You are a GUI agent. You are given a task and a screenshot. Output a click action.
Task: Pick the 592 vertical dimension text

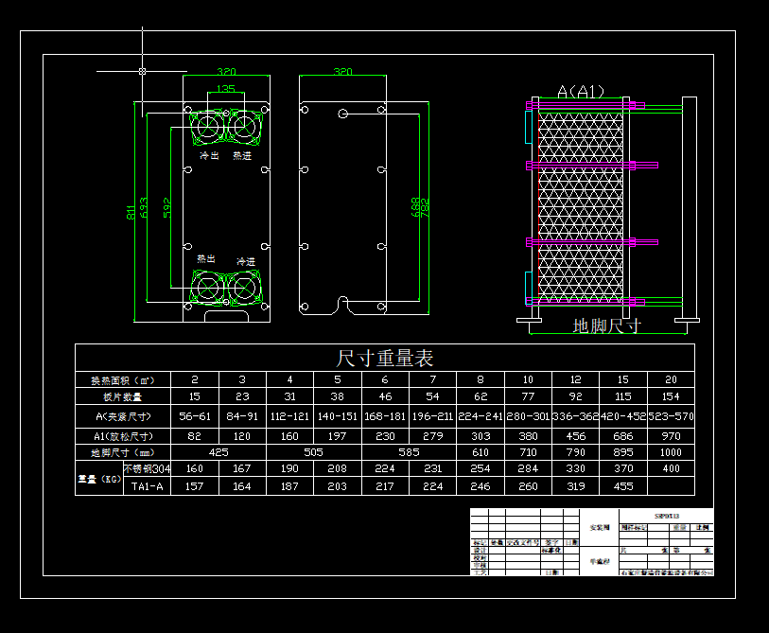[166, 206]
